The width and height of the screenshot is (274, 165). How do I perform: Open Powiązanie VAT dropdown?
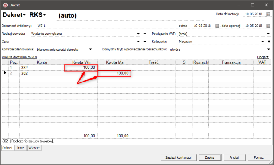click(x=268, y=34)
